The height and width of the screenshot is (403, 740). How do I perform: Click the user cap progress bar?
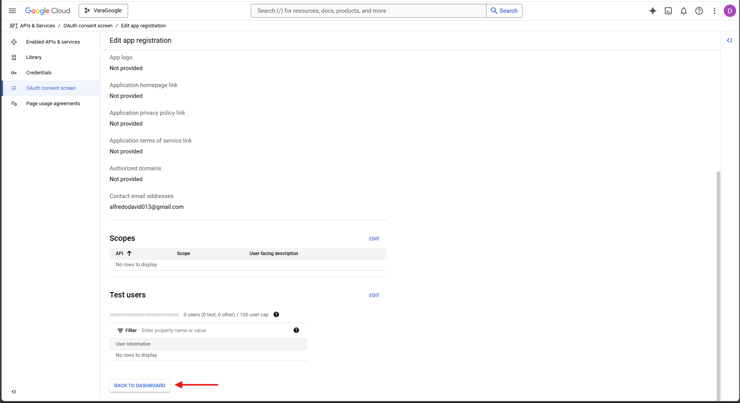pyautogui.click(x=144, y=315)
